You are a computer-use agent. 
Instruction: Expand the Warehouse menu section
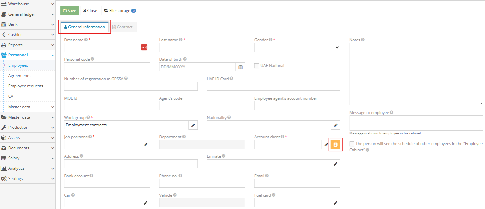(28, 4)
